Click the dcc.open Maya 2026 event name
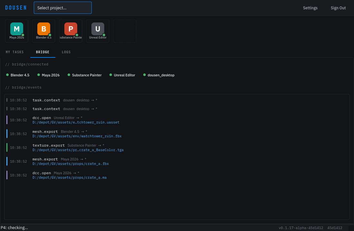354x231 pixels. (42, 173)
